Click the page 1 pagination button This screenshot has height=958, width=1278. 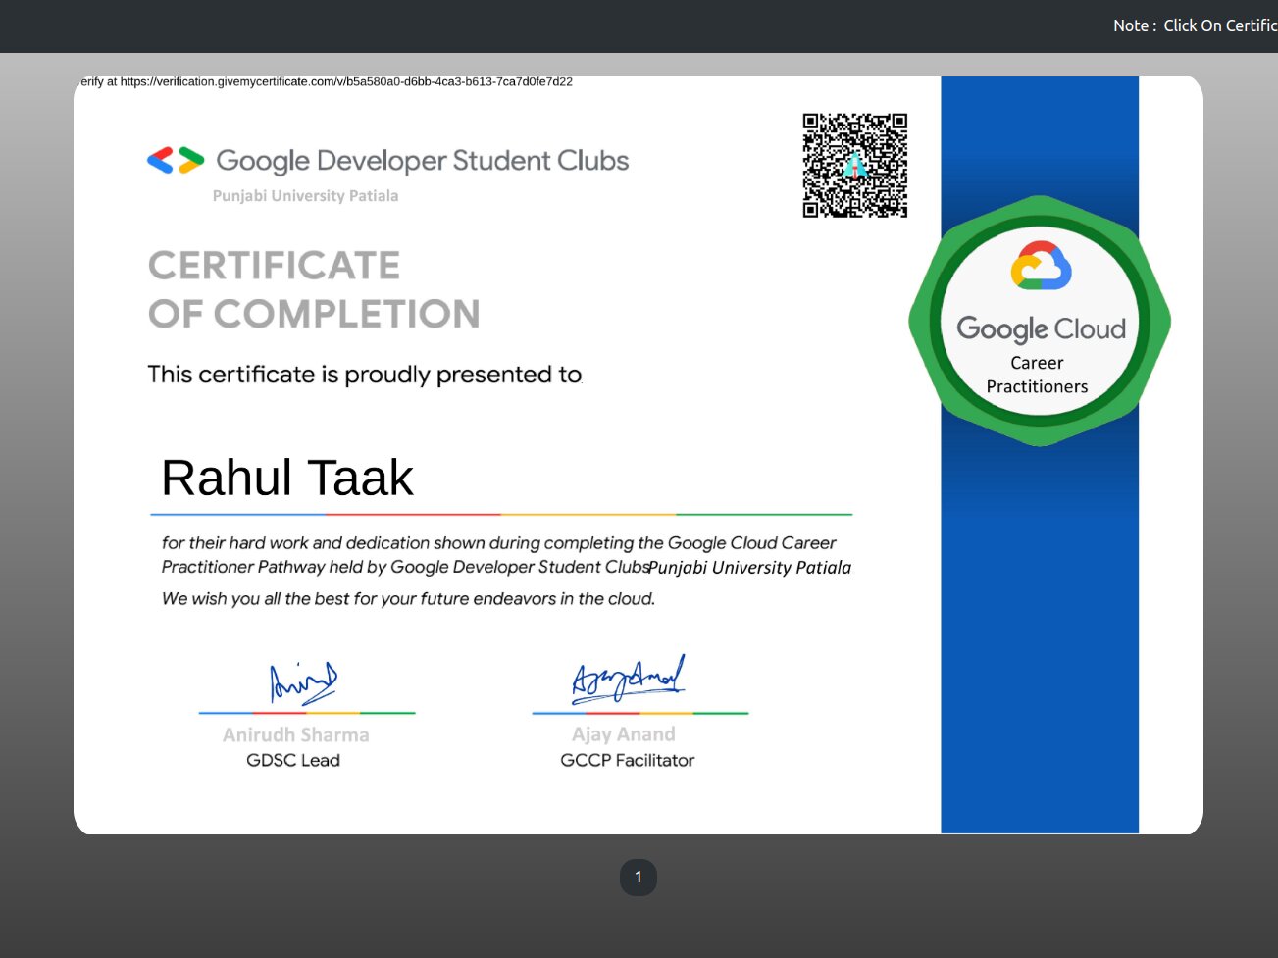point(638,877)
